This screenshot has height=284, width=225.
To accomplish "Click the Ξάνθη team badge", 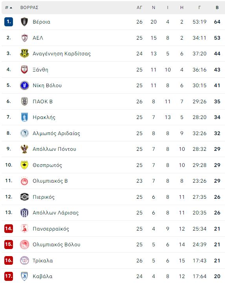I will click(x=24, y=70).
